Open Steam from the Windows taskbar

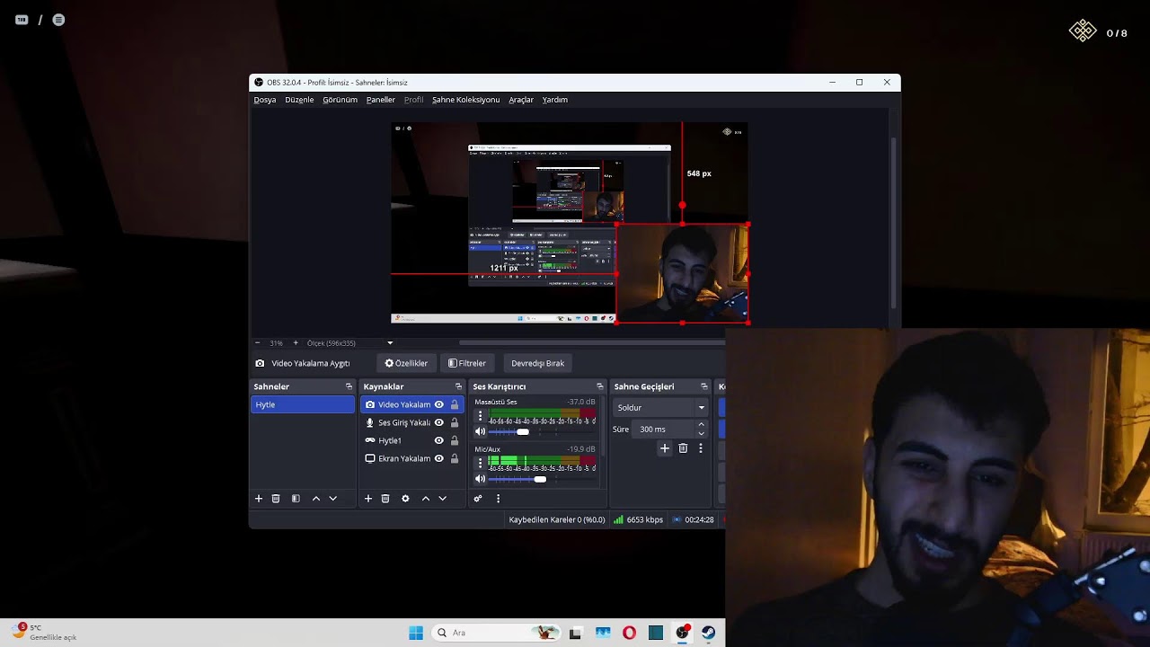[709, 633]
